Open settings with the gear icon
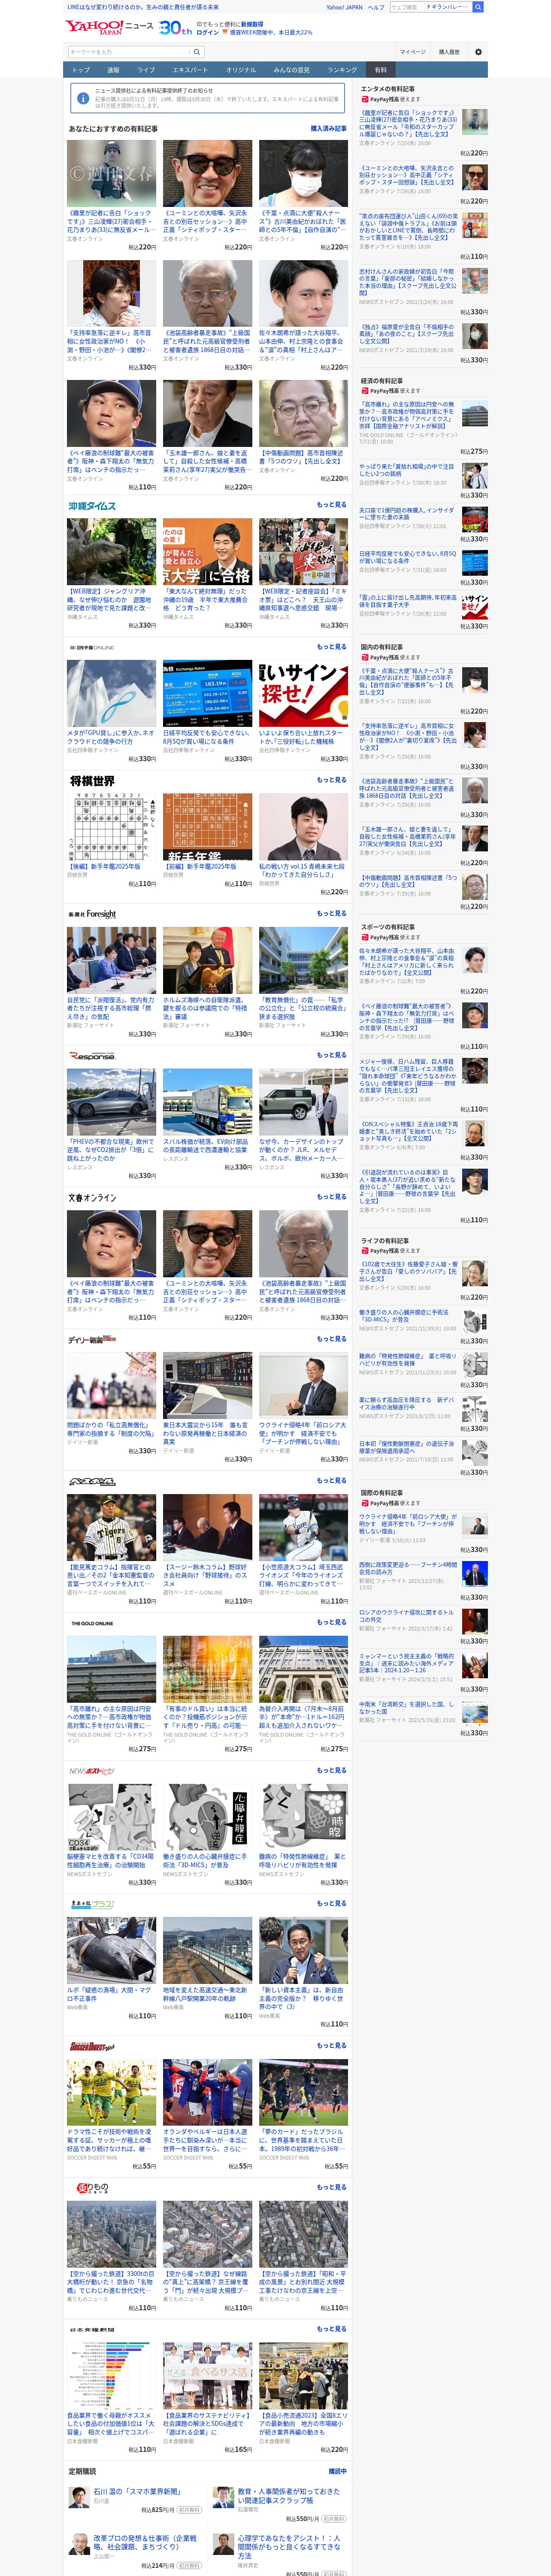The image size is (551, 2576). tap(478, 52)
